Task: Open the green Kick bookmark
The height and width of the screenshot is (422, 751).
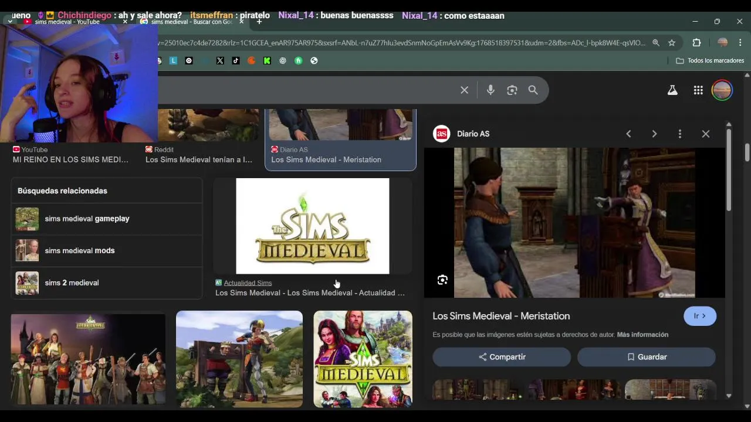Action: pos(267,60)
